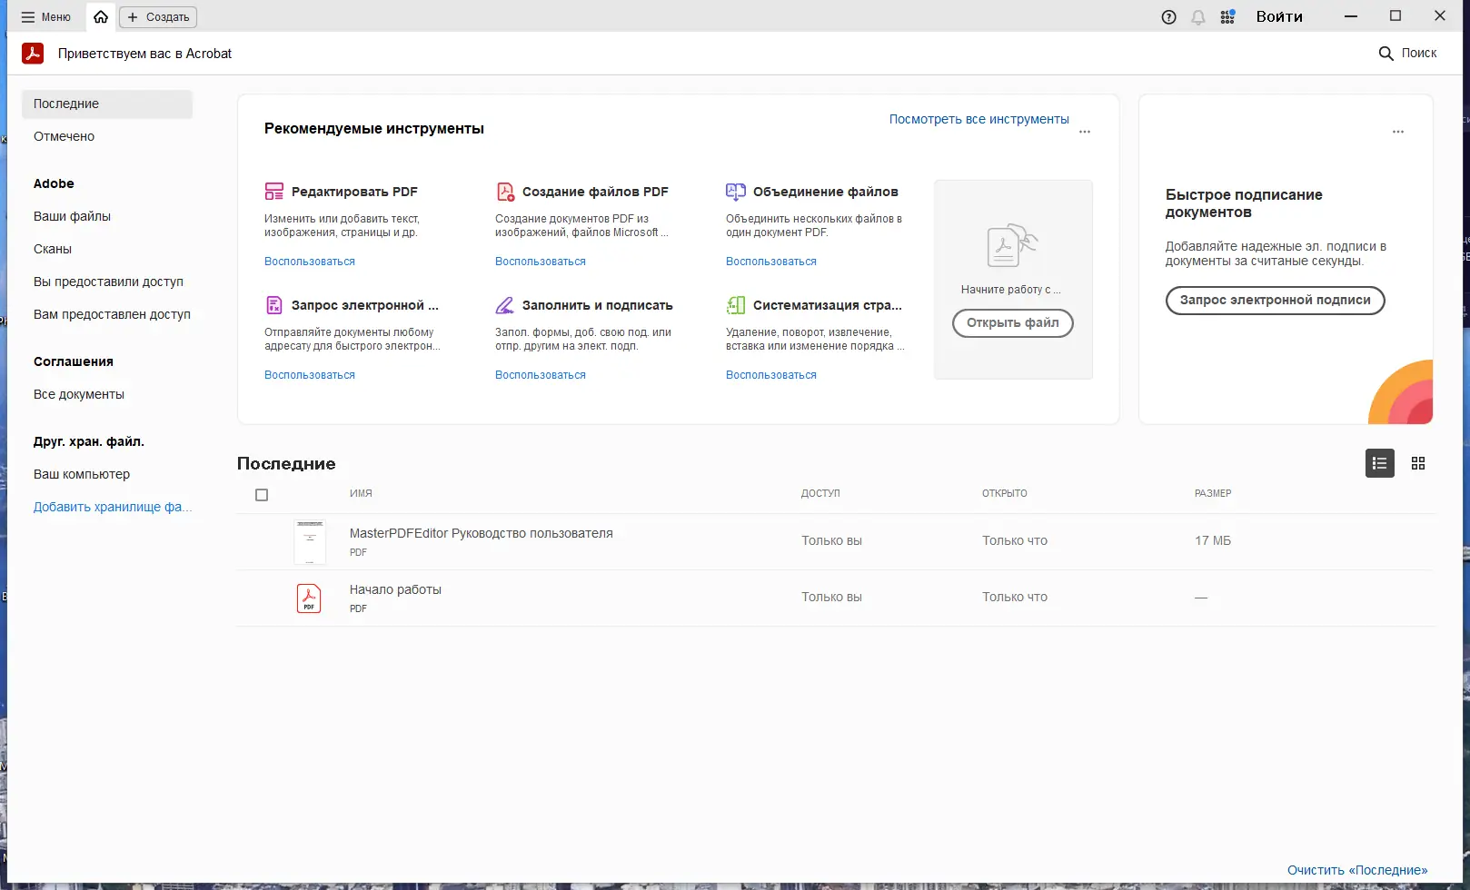Switch to grid view of recent files
The width and height of the screenshot is (1470, 890).
pyautogui.click(x=1418, y=463)
